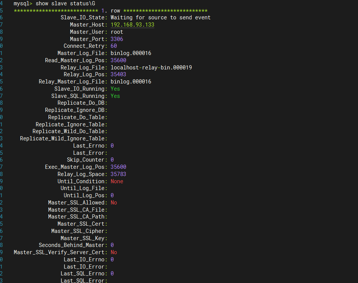Image resolution: width=358 pixels, height=283 pixels.
Task: Click the Master_SSL_Verify_Server_Cert No value
Action: click(x=114, y=252)
